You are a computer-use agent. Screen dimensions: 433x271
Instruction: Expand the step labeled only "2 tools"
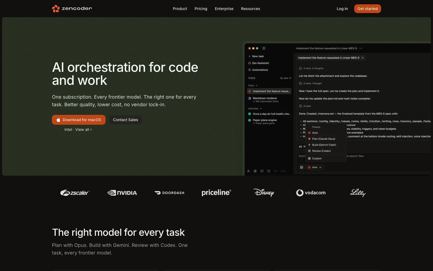(305, 106)
